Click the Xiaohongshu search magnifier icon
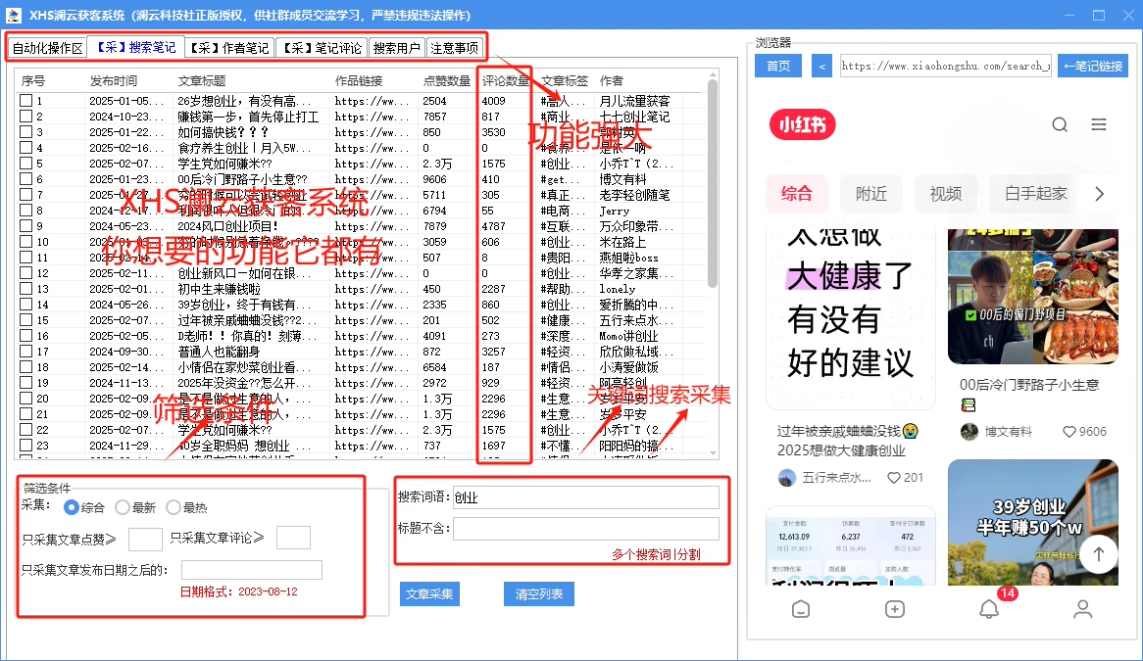The height and width of the screenshot is (661, 1143). (1060, 124)
